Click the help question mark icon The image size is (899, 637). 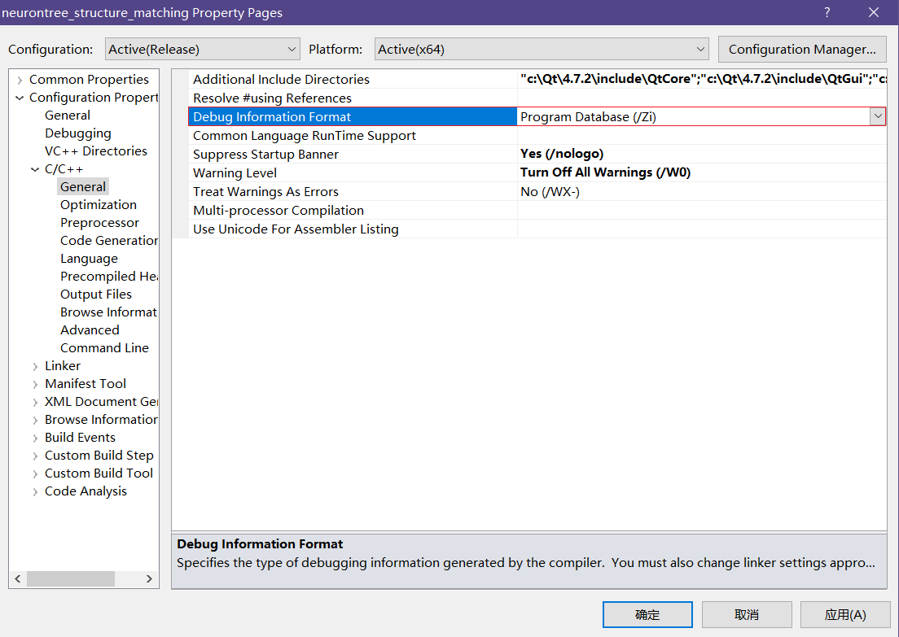click(x=827, y=12)
